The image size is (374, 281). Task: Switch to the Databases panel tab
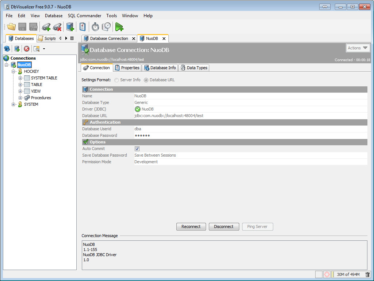tap(21, 38)
